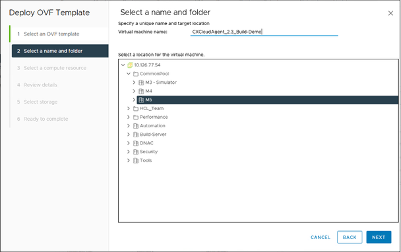The image size is (401, 252).
Task: Click the Tools datacenter icon
Action: point(136,161)
